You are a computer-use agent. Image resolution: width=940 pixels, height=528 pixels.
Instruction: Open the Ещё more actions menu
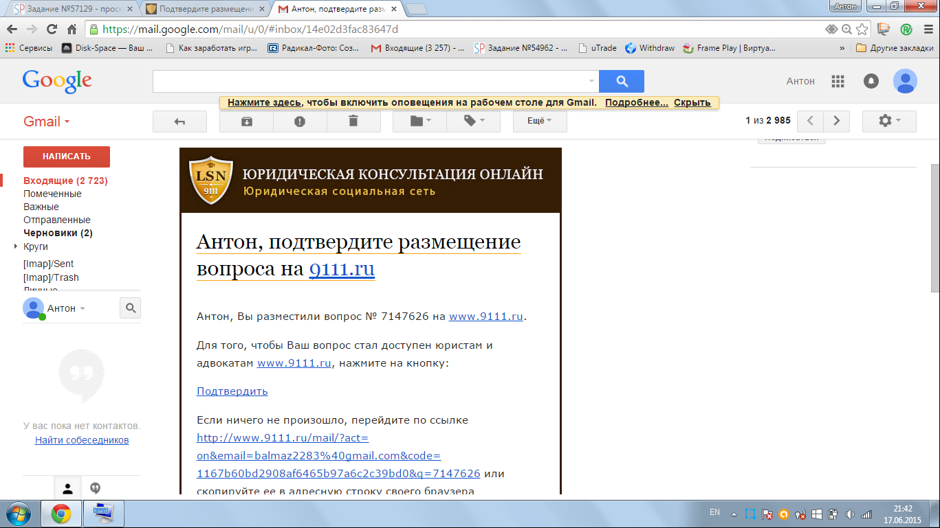(x=540, y=121)
